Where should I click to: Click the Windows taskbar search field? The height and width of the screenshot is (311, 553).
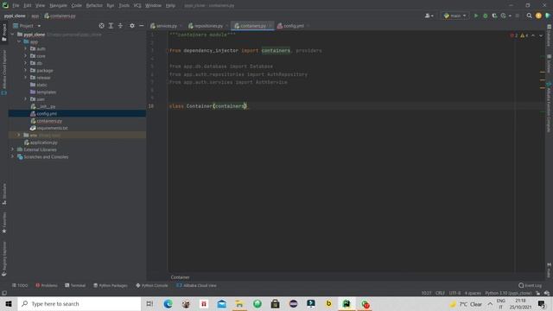[x=79, y=303]
